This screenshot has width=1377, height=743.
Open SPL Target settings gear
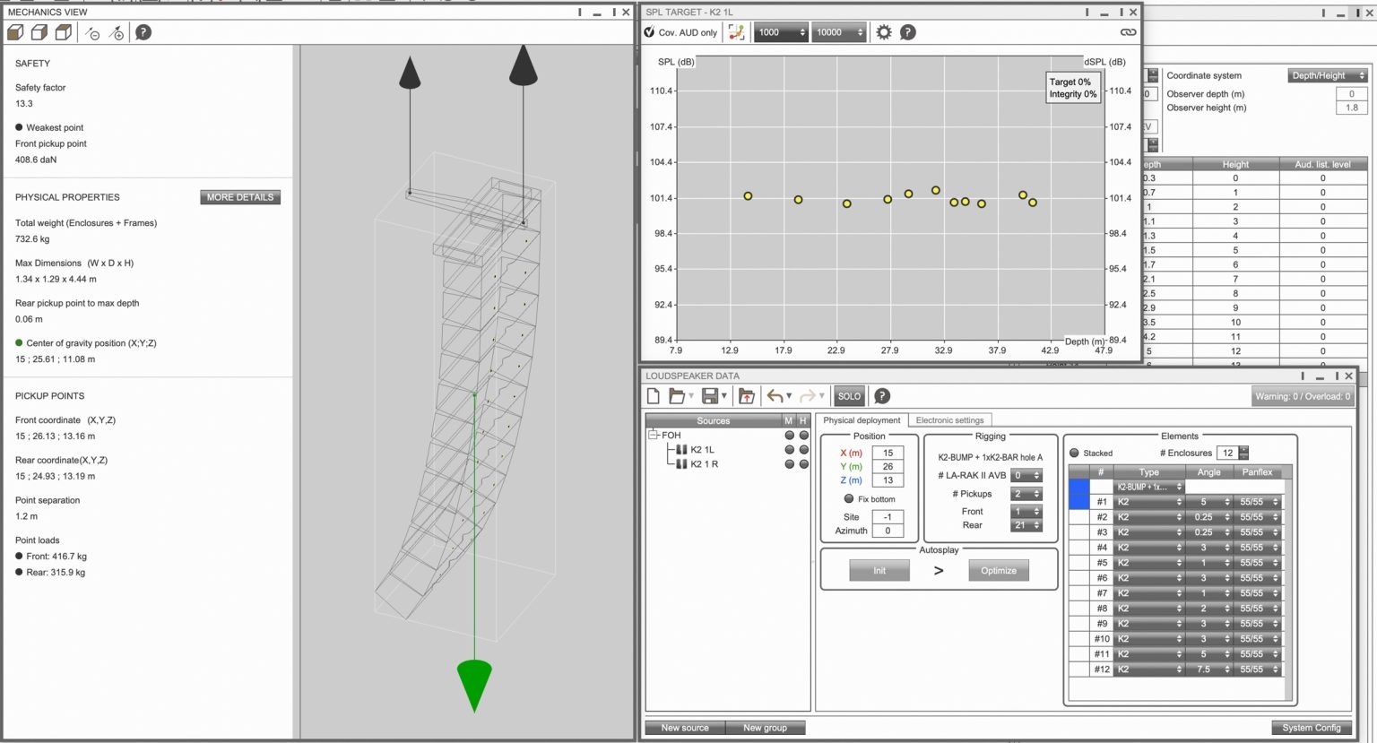884,32
